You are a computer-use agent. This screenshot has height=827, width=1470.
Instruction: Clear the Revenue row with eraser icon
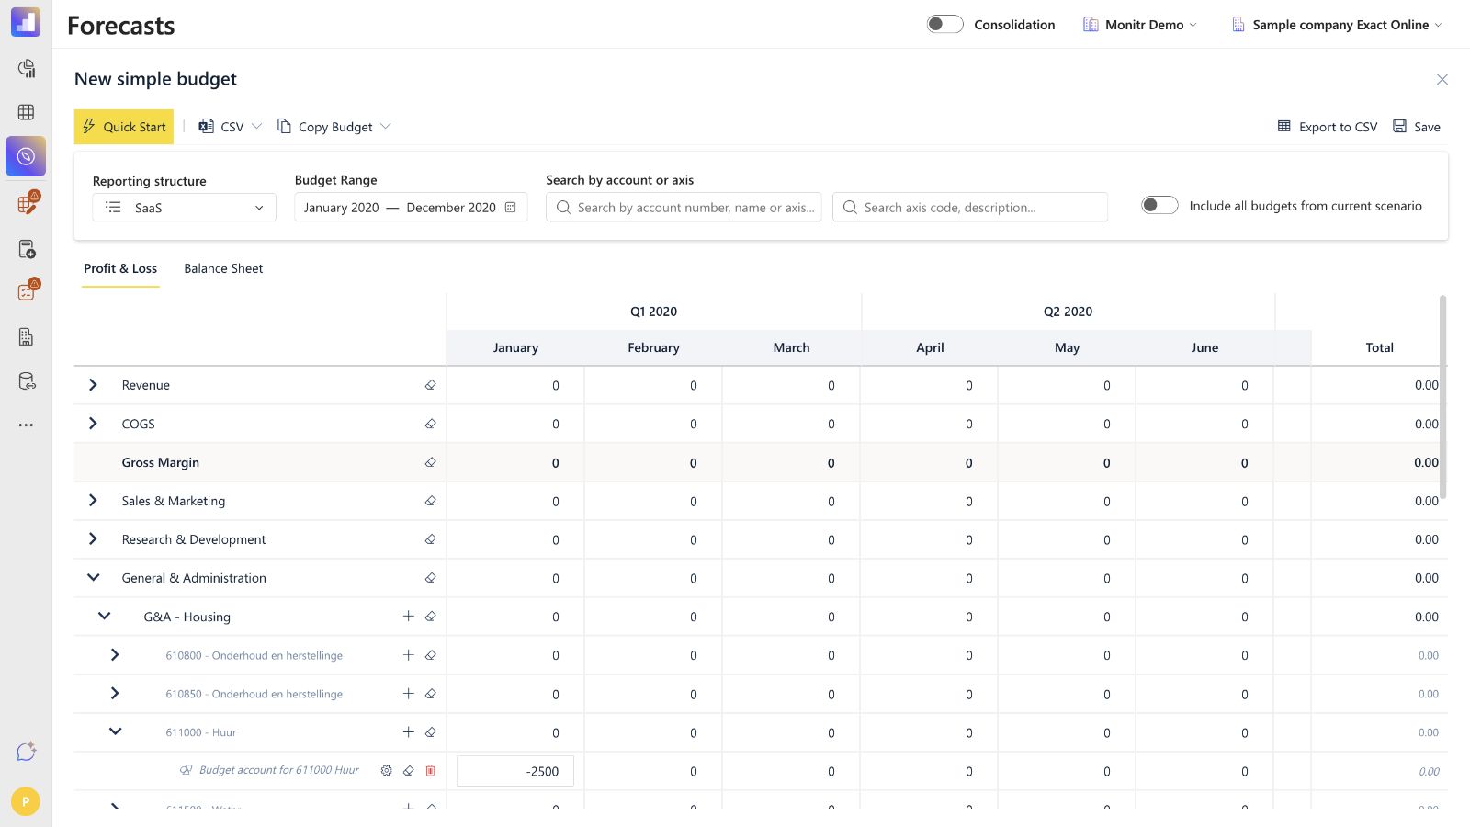pos(430,385)
